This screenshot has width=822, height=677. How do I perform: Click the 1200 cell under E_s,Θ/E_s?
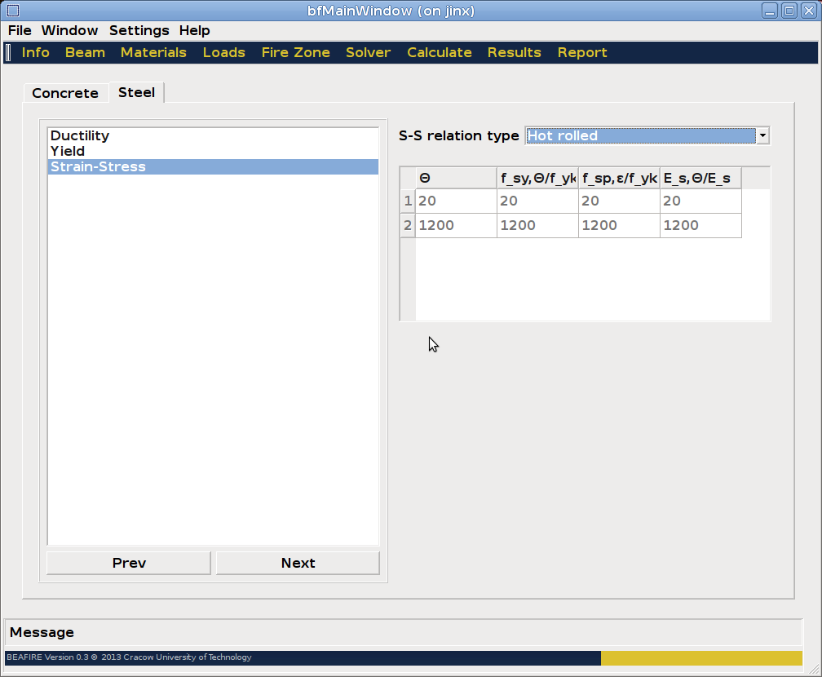pos(700,226)
